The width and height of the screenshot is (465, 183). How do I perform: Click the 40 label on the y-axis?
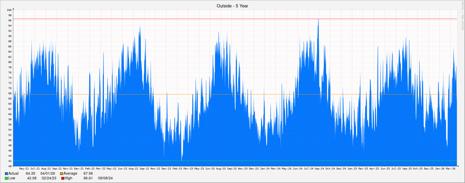[10, 166]
